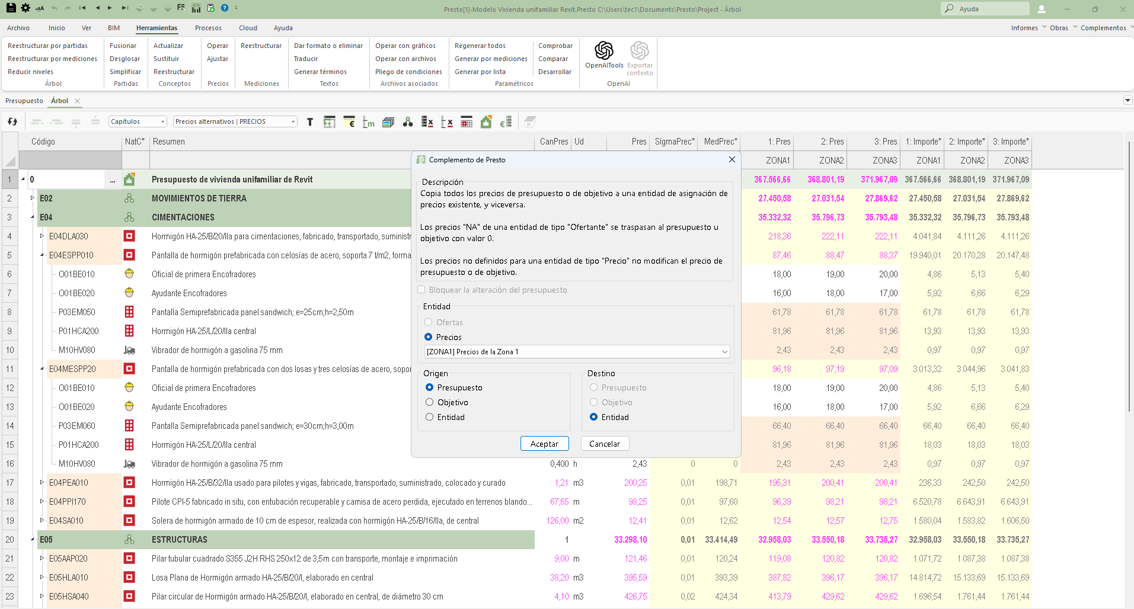The image size is (1134, 609).
Task: Click the bold T text toolbar icon
Action: [309, 122]
